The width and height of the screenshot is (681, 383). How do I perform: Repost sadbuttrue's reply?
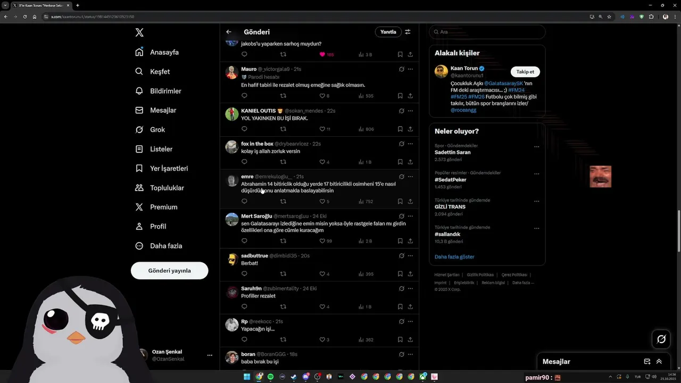[283, 274]
